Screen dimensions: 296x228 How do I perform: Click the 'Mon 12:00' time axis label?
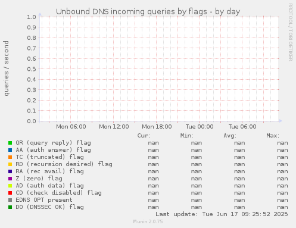click(114, 127)
